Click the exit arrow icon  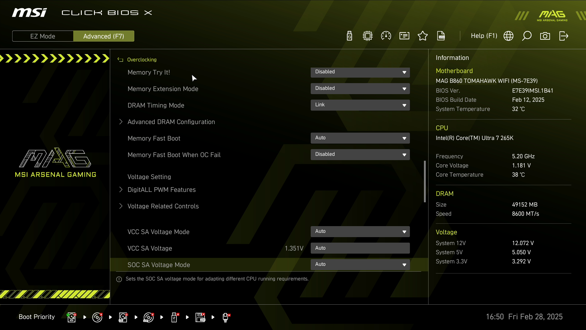tap(563, 36)
